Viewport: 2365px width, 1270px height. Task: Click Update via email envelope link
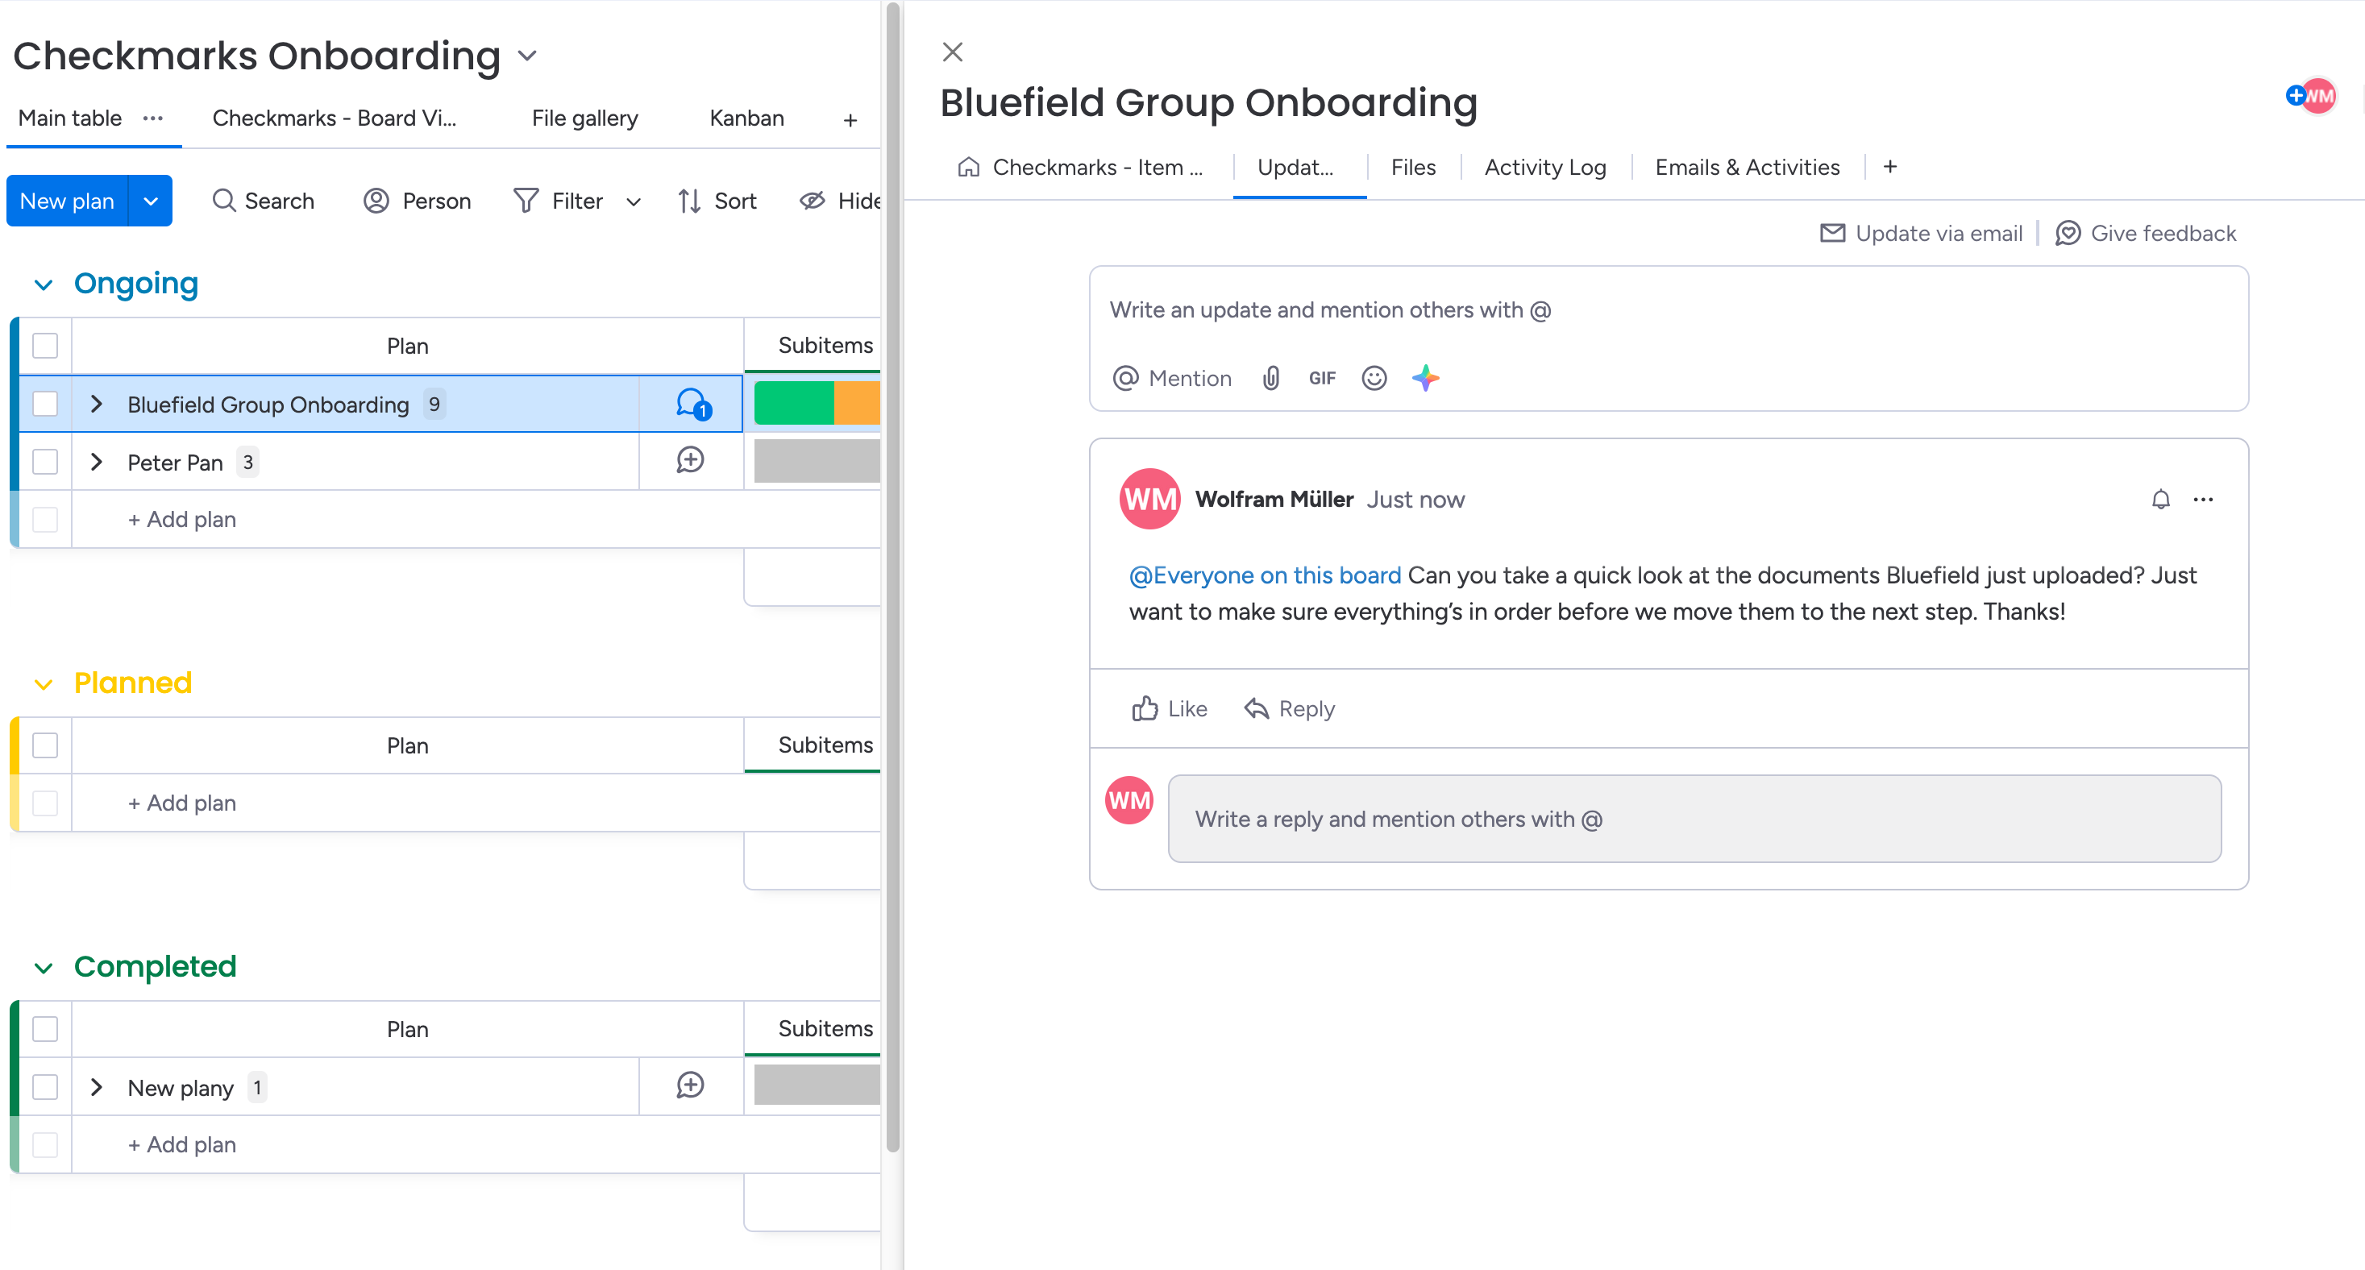[x=1922, y=233]
